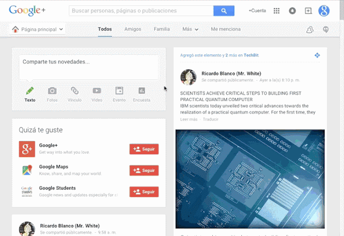Click the SCIENTISTS ACHIEVE CRITICAL STEPS headline text
Screen dimensions: 344x236
(x=241, y=96)
